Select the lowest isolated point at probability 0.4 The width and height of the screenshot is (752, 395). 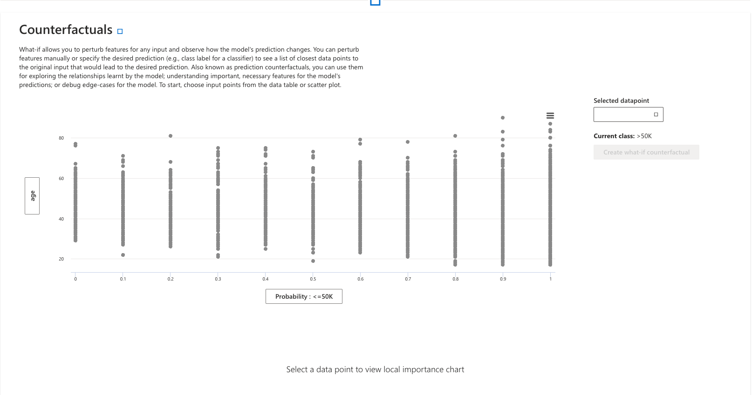[266, 249]
